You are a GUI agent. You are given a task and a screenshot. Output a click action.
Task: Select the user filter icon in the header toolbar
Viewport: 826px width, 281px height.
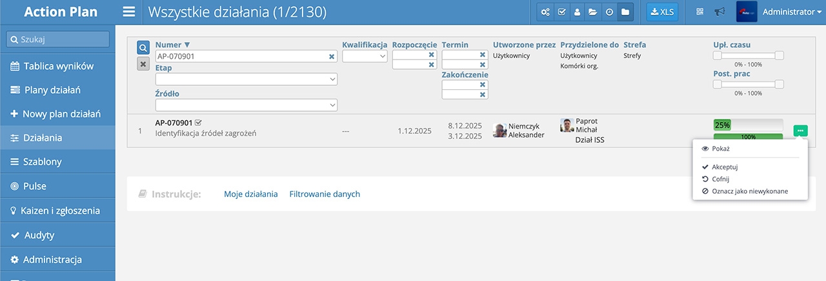577,12
